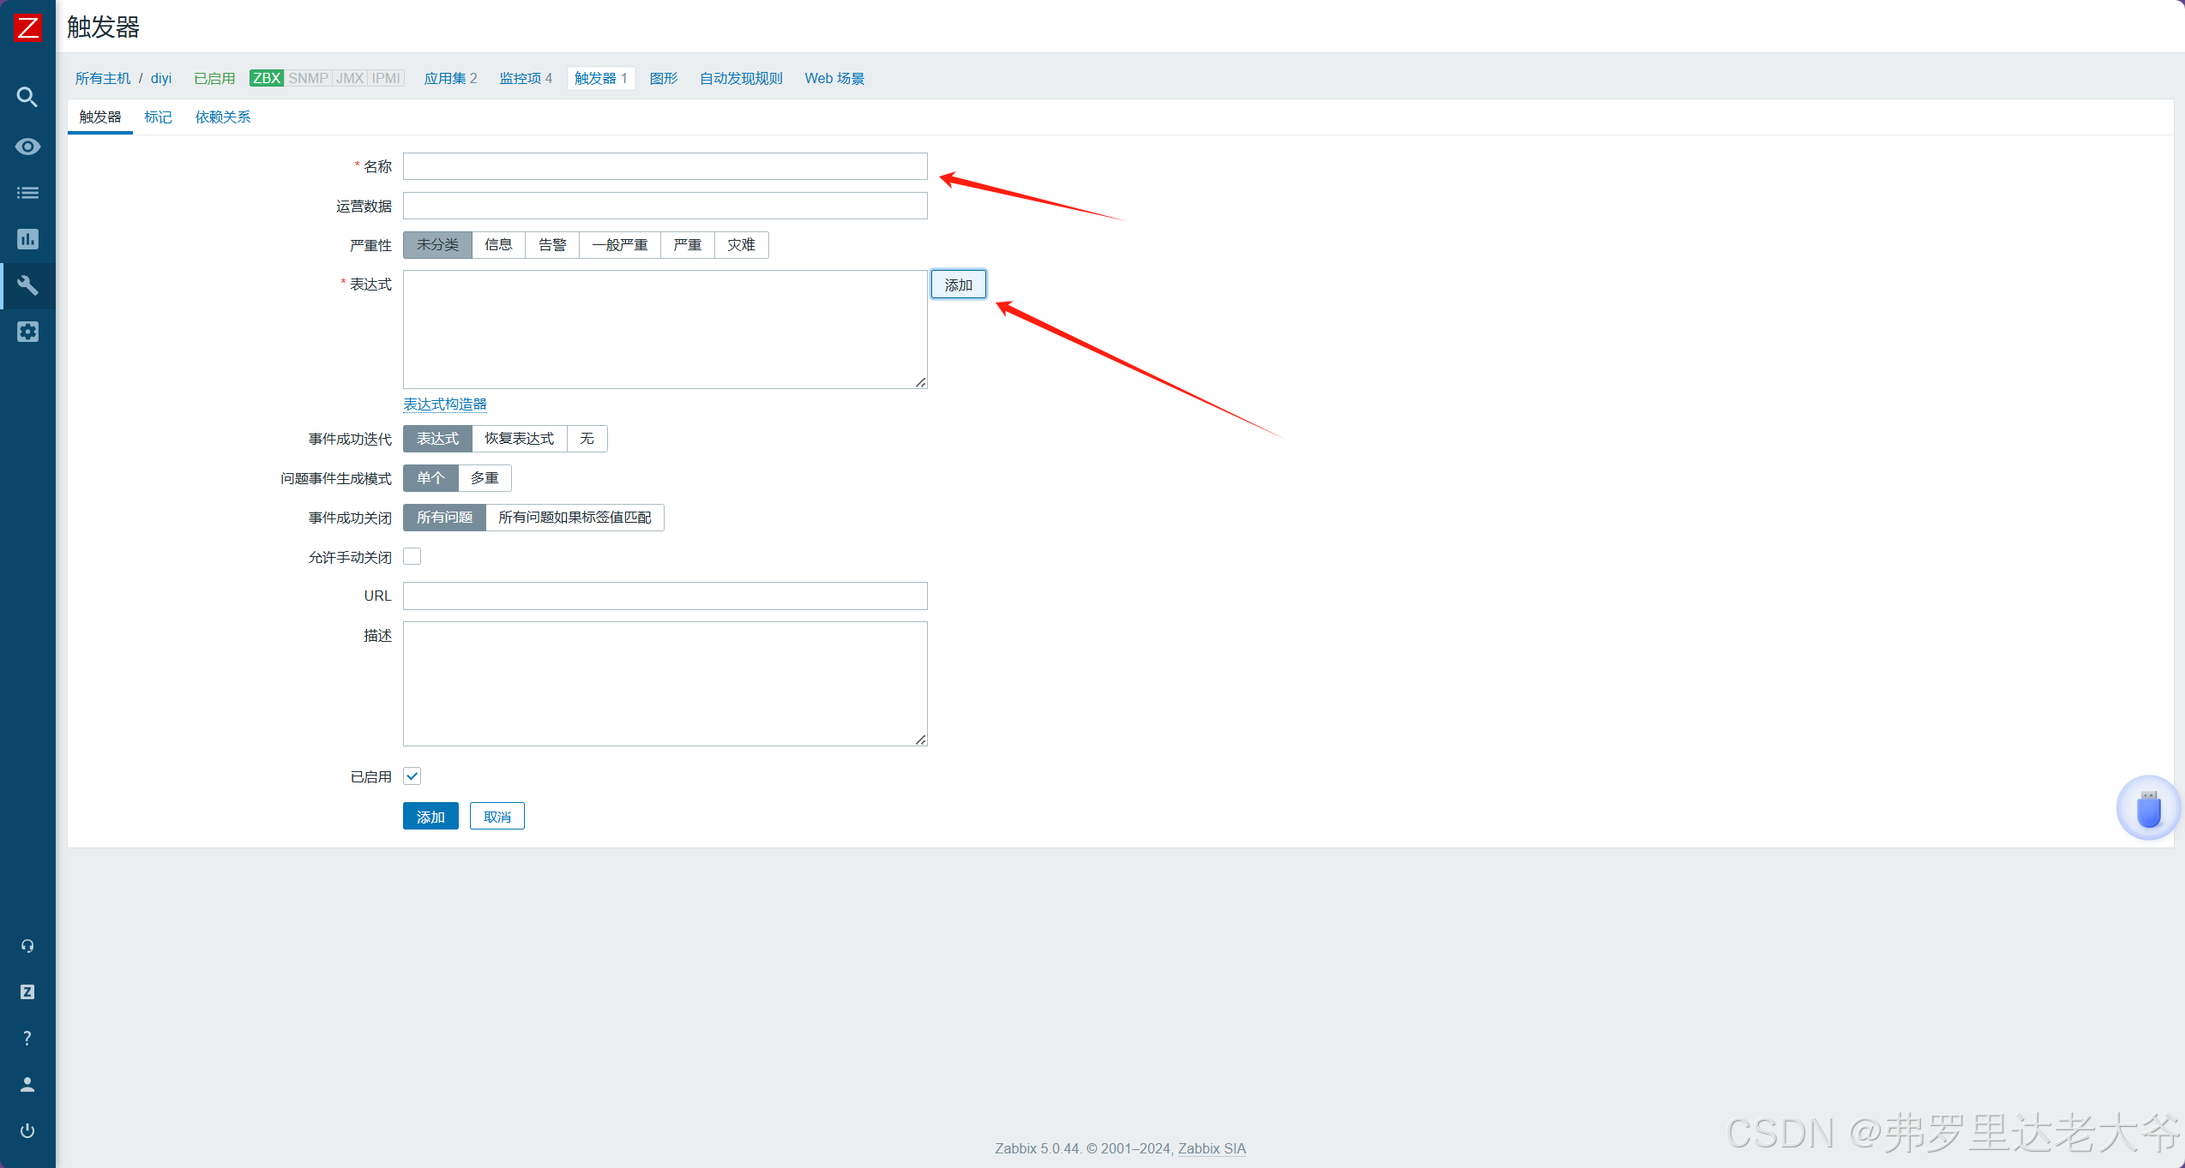The height and width of the screenshot is (1168, 2185).
Task: Choose 多重 problem event generation mode
Action: (485, 478)
